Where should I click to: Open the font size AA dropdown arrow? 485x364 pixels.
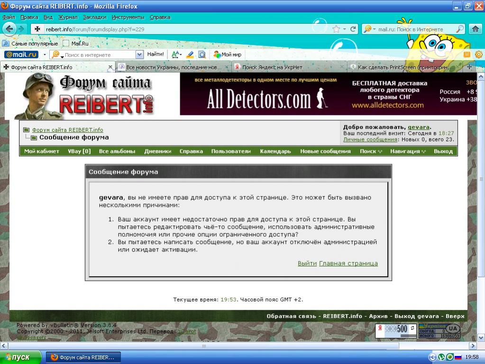tap(181, 55)
